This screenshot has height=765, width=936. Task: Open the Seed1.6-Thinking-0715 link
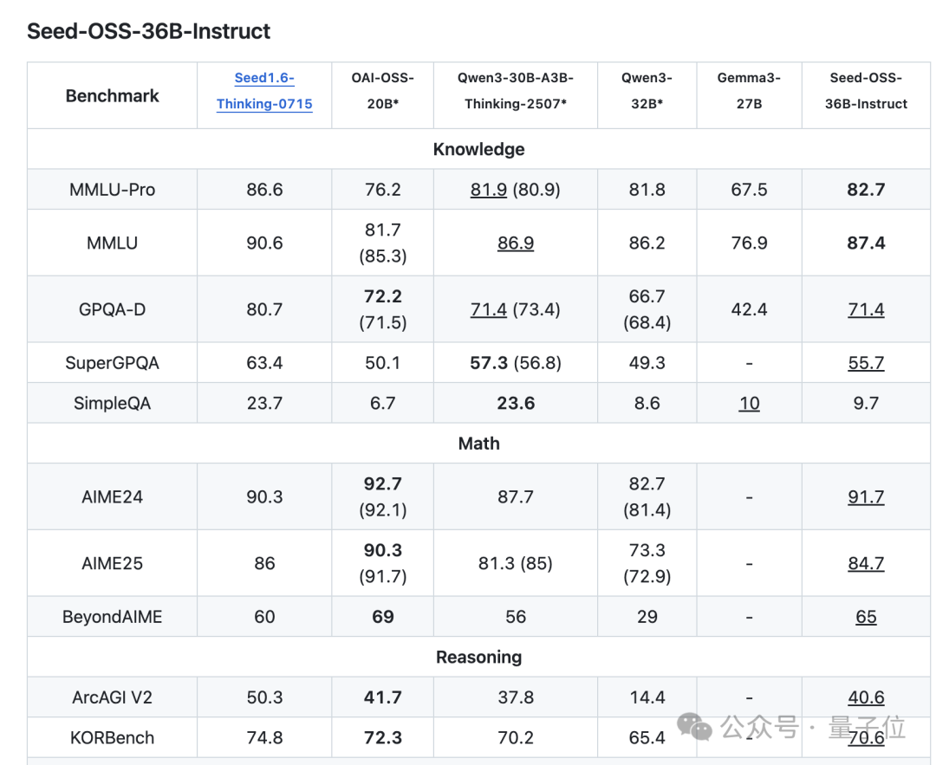(x=264, y=91)
